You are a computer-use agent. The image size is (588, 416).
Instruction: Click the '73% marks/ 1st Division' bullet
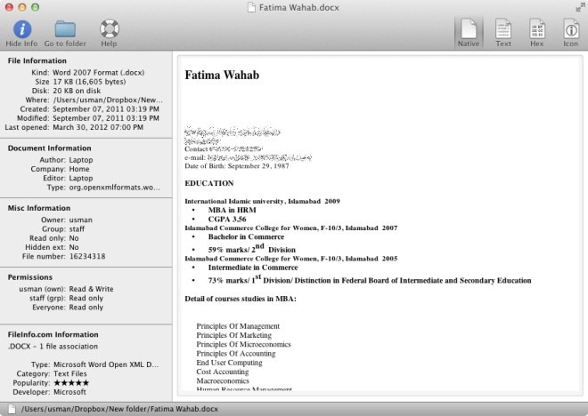click(370, 279)
